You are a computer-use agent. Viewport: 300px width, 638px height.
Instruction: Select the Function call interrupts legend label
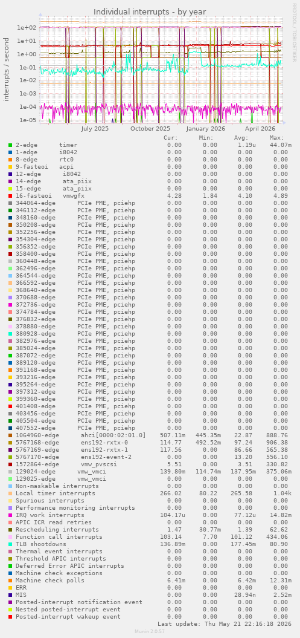click(59, 536)
